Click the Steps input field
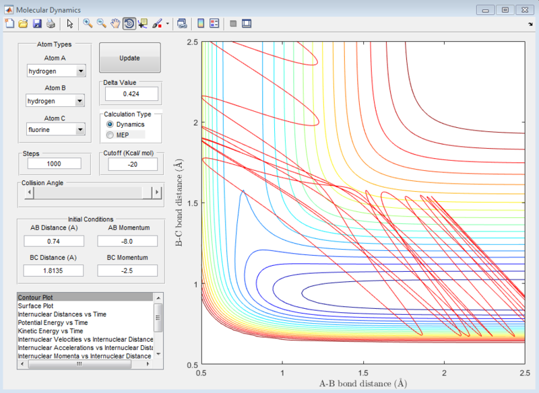This screenshot has width=539, height=393. [53, 164]
